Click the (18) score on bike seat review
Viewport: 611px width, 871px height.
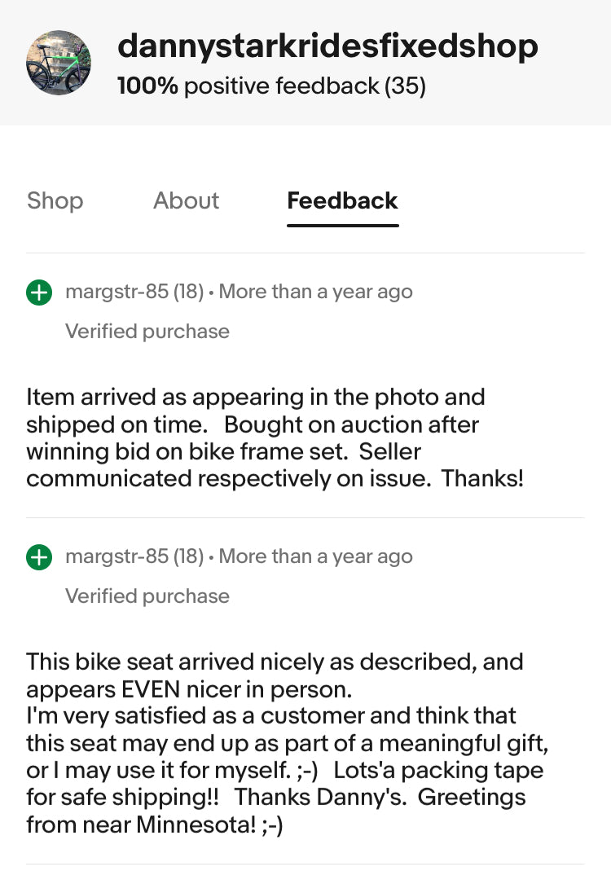pyautogui.click(x=188, y=556)
